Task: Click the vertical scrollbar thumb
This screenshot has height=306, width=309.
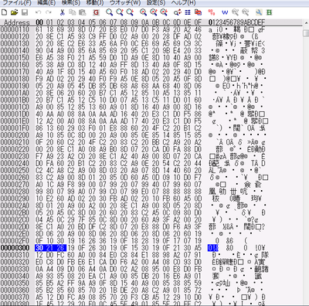Action: (306, 33)
